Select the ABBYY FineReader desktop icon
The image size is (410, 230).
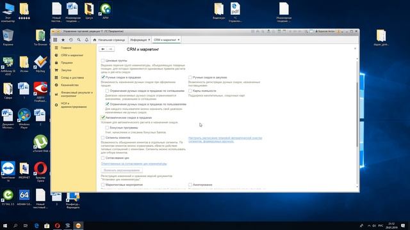point(40,92)
